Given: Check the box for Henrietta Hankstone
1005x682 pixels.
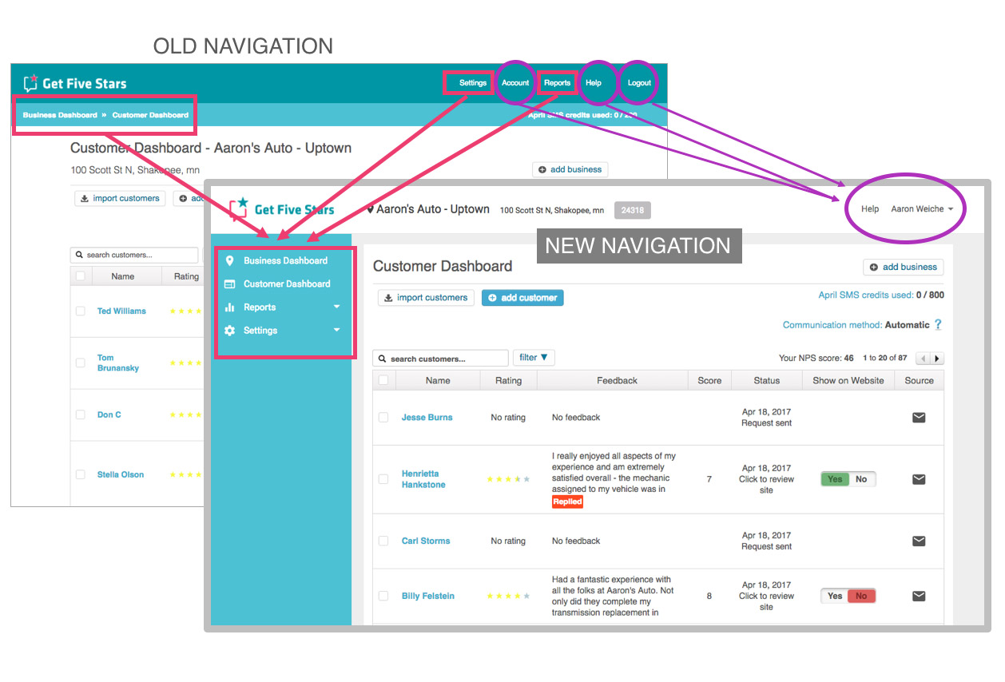Looking at the screenshot, I should (x=383, y=479).
